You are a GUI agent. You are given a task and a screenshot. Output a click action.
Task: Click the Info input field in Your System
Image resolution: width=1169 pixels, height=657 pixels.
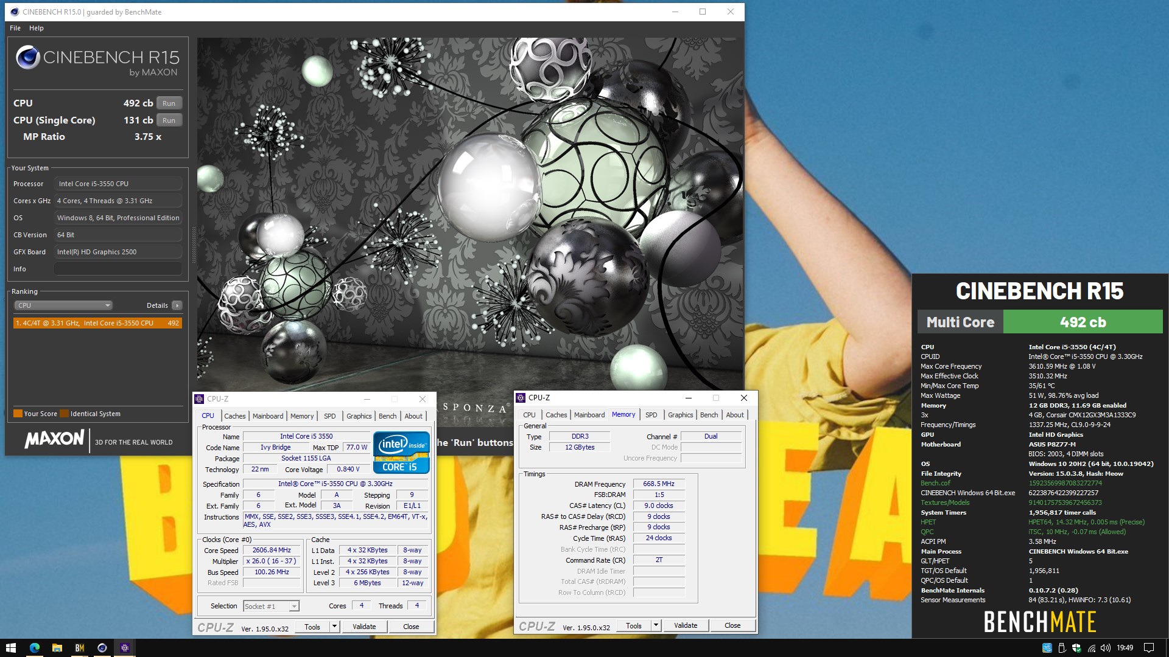[x=118, y=269]
